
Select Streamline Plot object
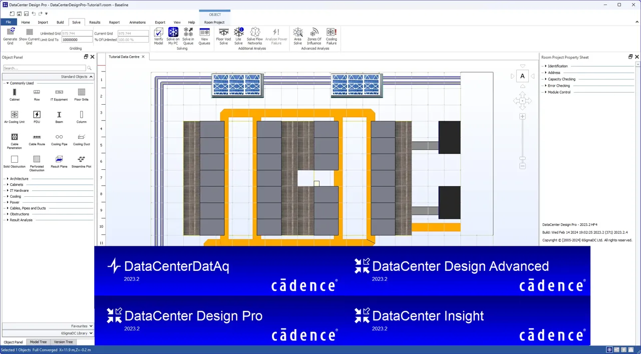click(x=82, y=162)
